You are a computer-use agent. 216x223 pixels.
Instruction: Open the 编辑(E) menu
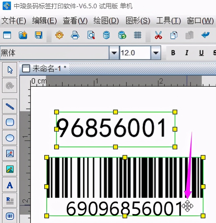pyautogui.click(x=45, y=21)
